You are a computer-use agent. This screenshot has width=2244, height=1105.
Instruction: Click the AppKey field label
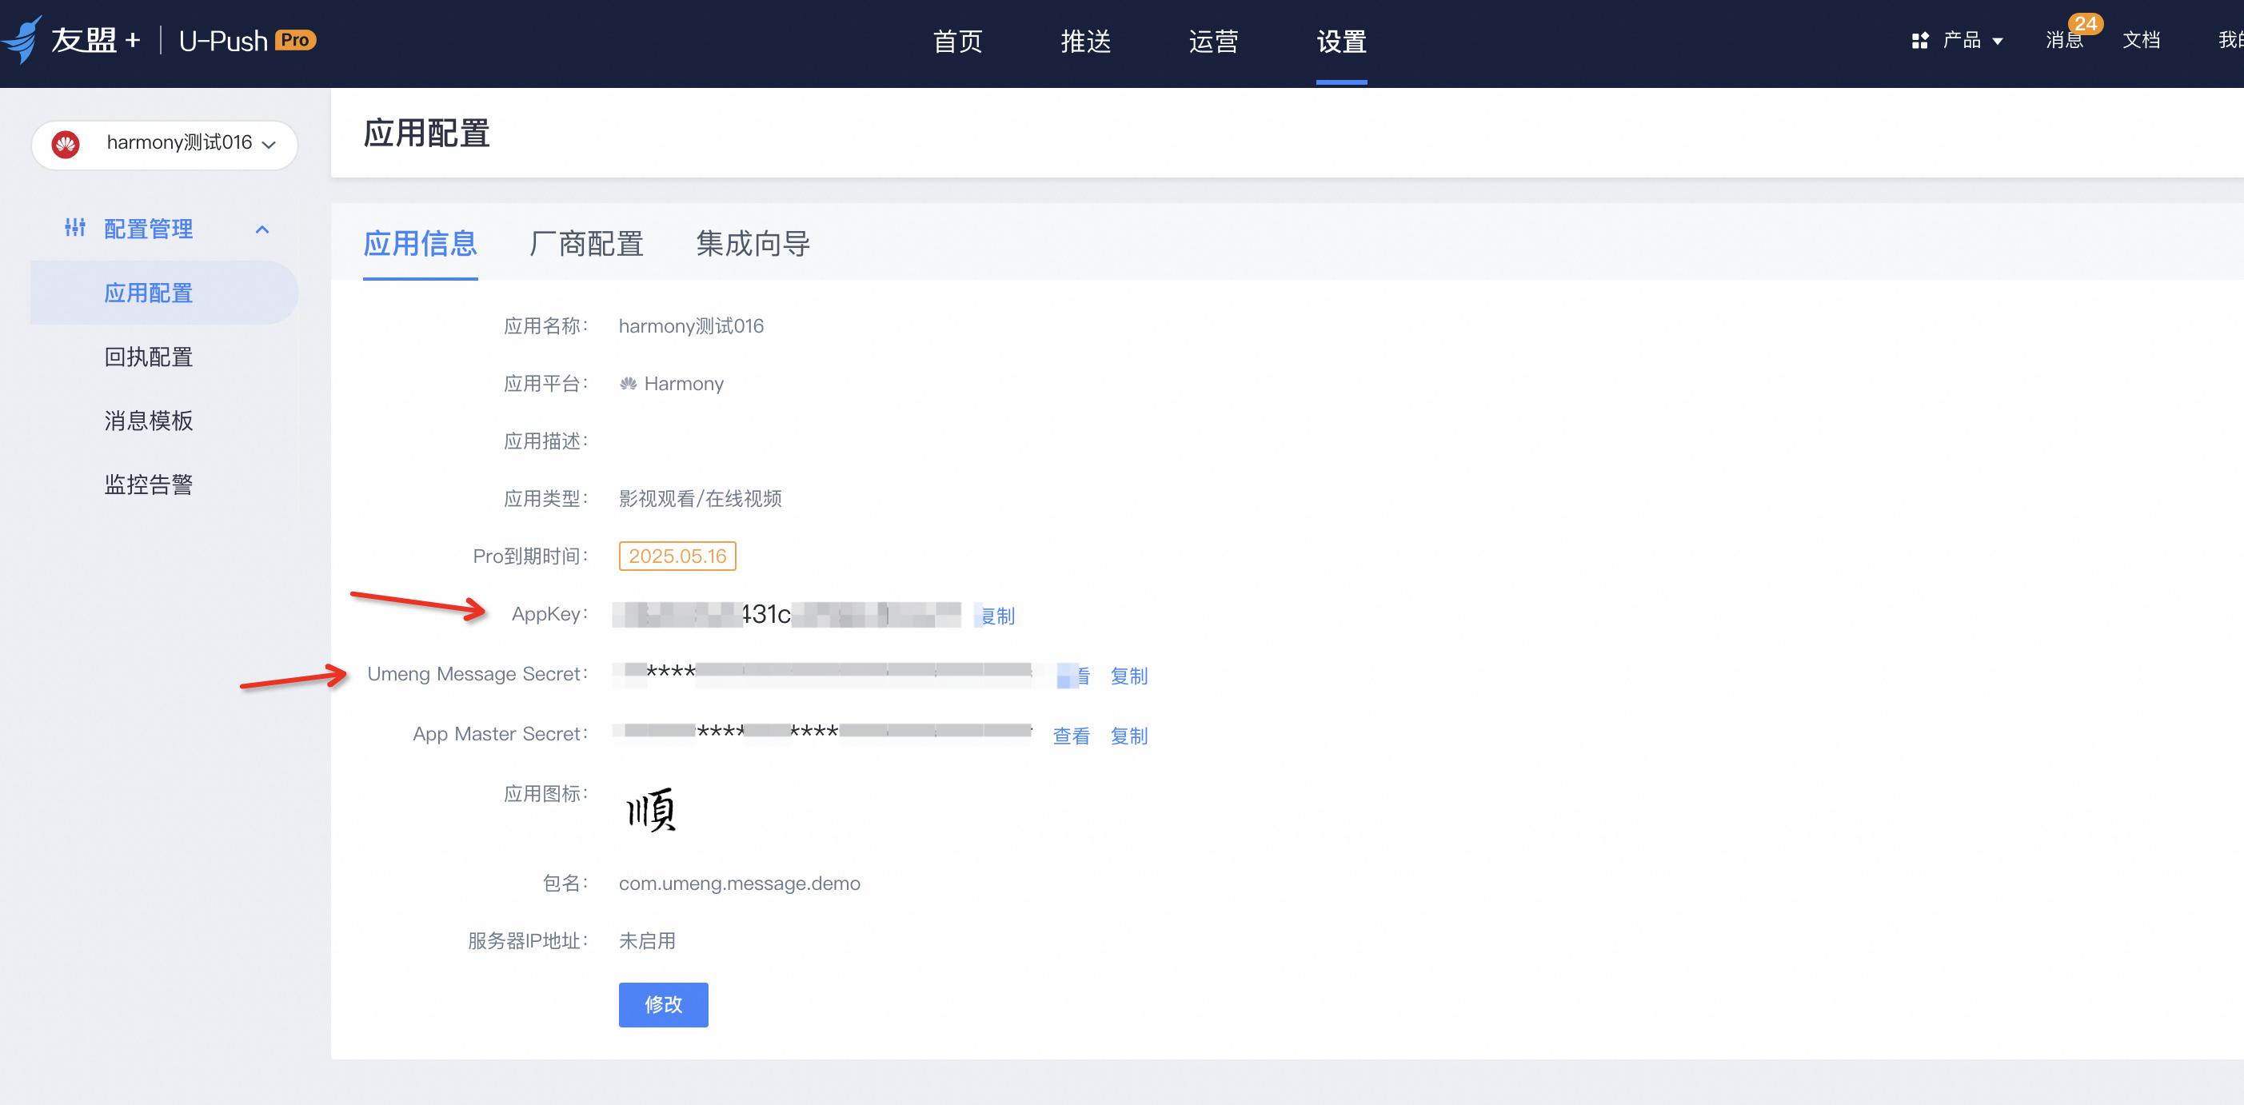pyautogui.click(x=549, y=614)
